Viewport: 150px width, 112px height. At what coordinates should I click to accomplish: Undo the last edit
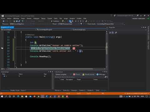tap(22, 21)
